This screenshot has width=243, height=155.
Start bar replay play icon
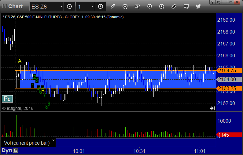click(x=149, y=6)
